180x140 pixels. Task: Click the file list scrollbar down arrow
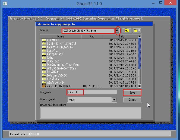(x=140, y=86)
